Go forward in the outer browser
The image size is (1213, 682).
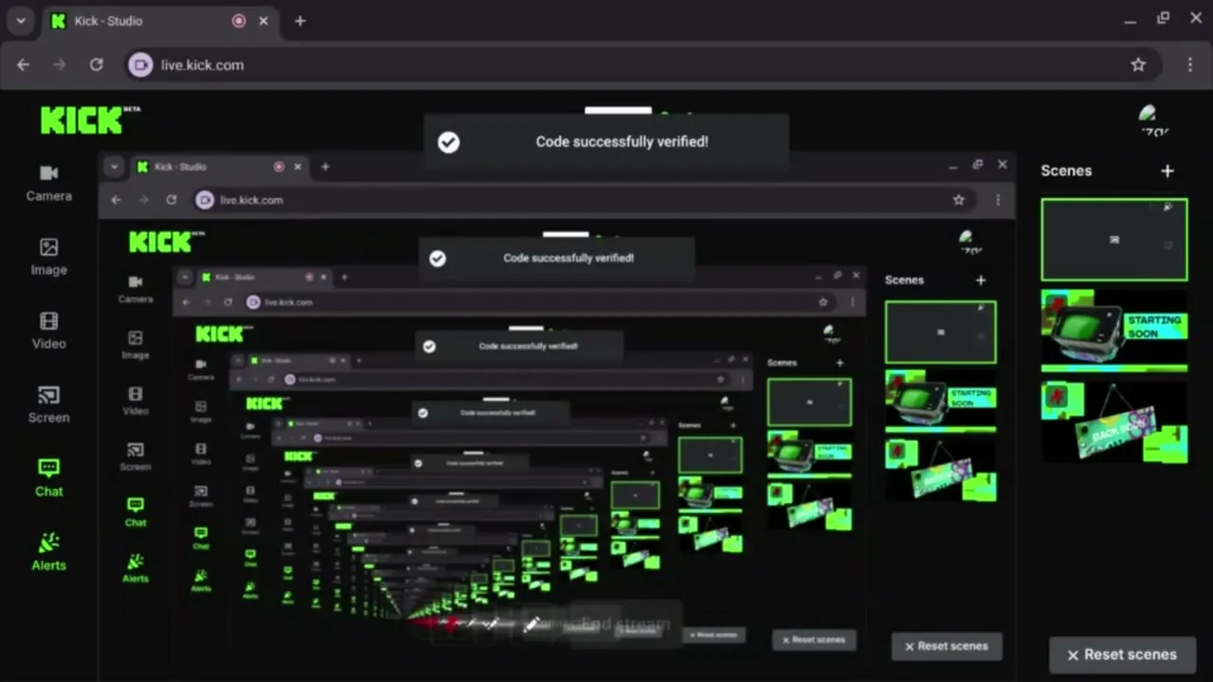coord(60,64)
